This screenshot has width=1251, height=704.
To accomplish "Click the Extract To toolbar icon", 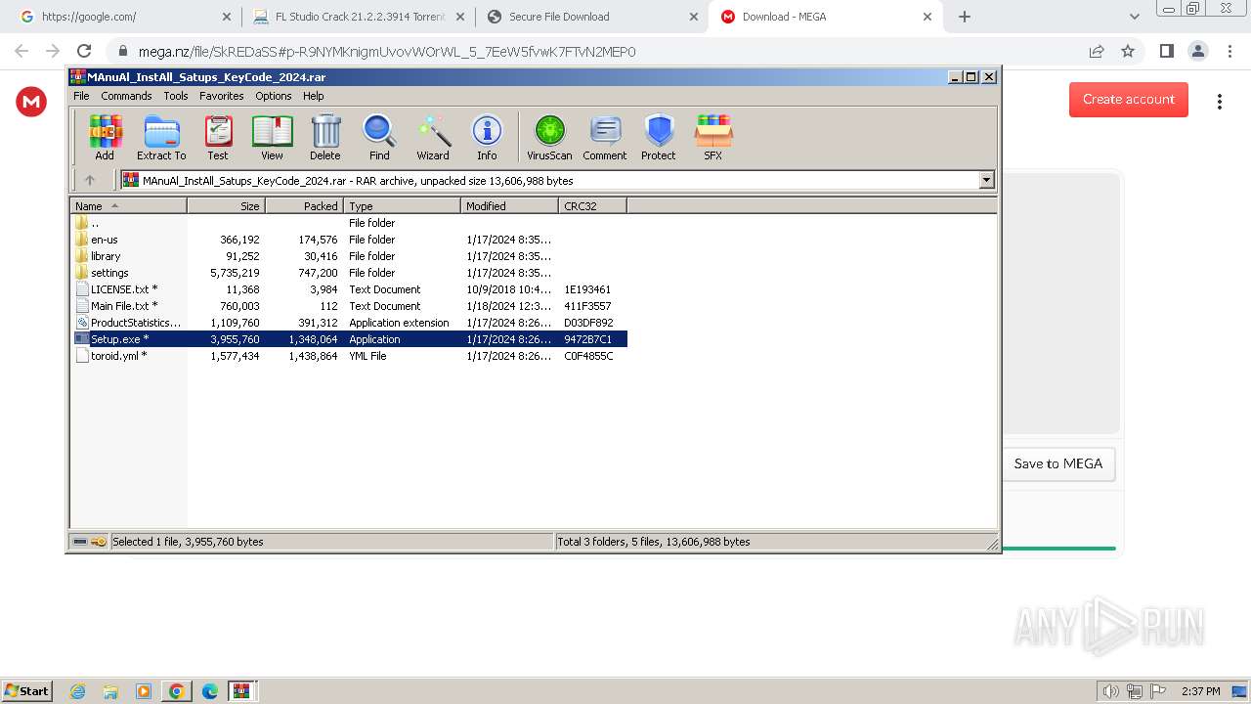I will coord(161,137).
